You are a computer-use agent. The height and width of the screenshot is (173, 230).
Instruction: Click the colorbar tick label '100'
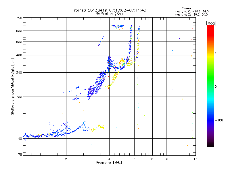point(218,53)
